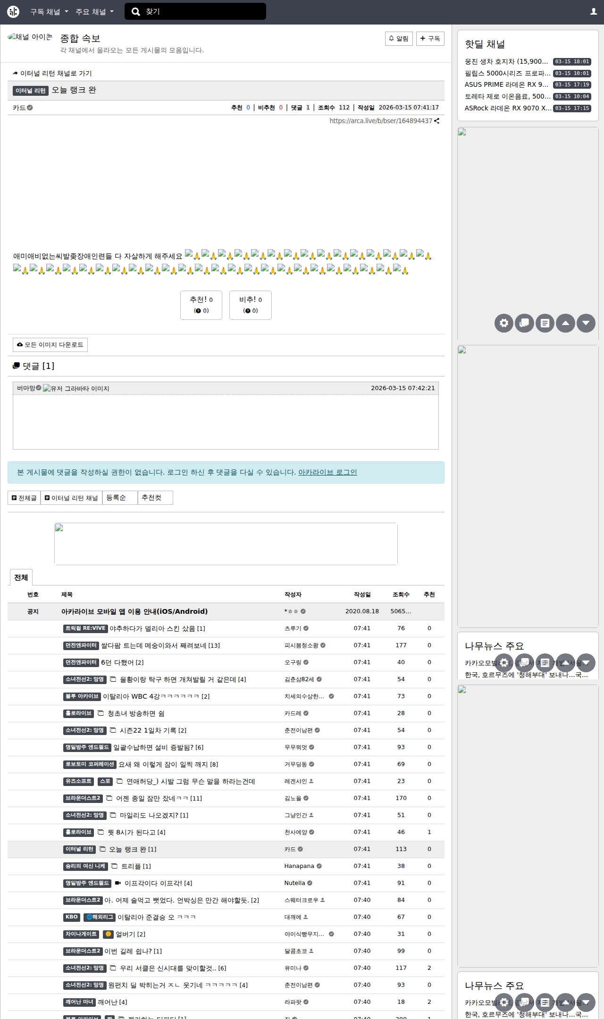
Task: Follow the 아카라이브 로그인 link
Action: 327,472
